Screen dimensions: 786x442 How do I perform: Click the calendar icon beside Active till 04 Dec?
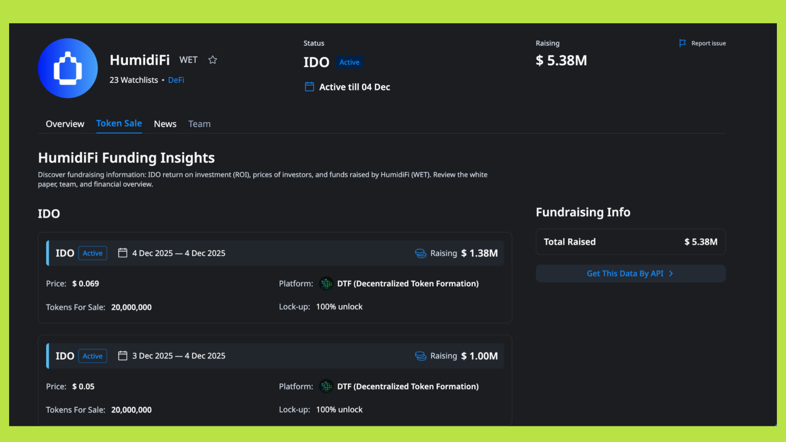point(309,87)
